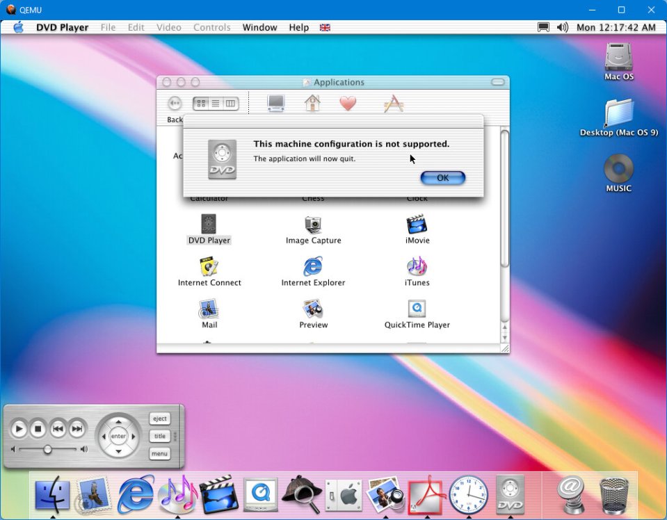Click the Favorites heart icon in Finder toolbar
The width and height of the screenshot is (667, 520).
pyautogui.click(x=348, y=104)
